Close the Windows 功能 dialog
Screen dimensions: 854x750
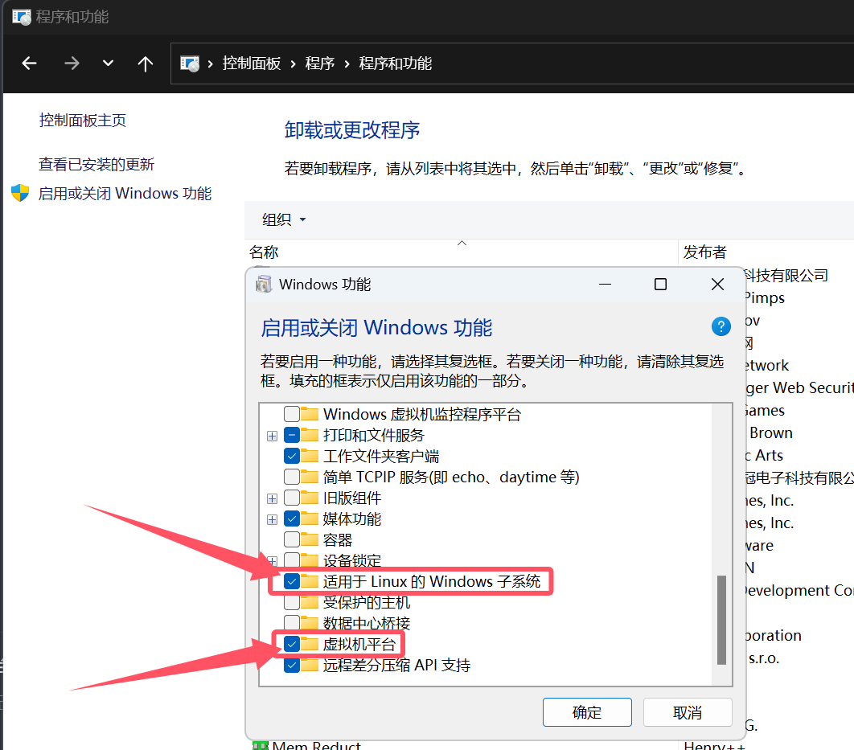718,284
